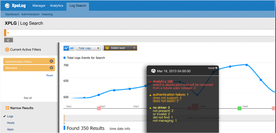
Task: Switch to multi-line chart view
Action: tap(72, 48)
